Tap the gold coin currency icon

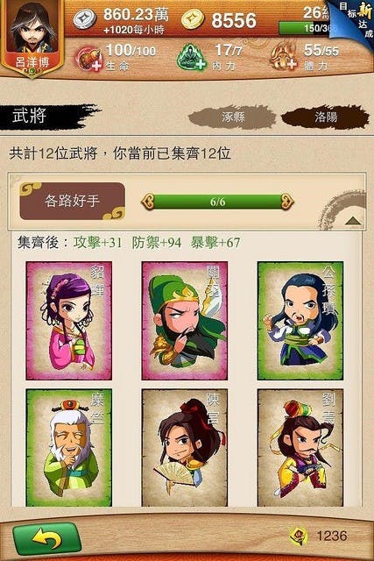[193, 19]
